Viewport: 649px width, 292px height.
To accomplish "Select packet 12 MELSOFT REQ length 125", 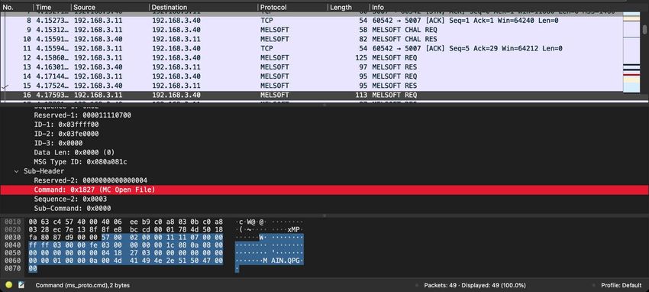I will pyautogui.click(x=312, y=57).
